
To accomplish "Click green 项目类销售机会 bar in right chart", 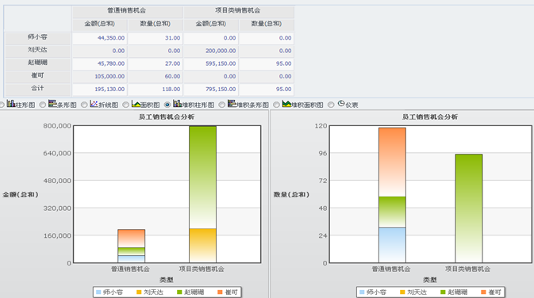I will pos(469,208).
